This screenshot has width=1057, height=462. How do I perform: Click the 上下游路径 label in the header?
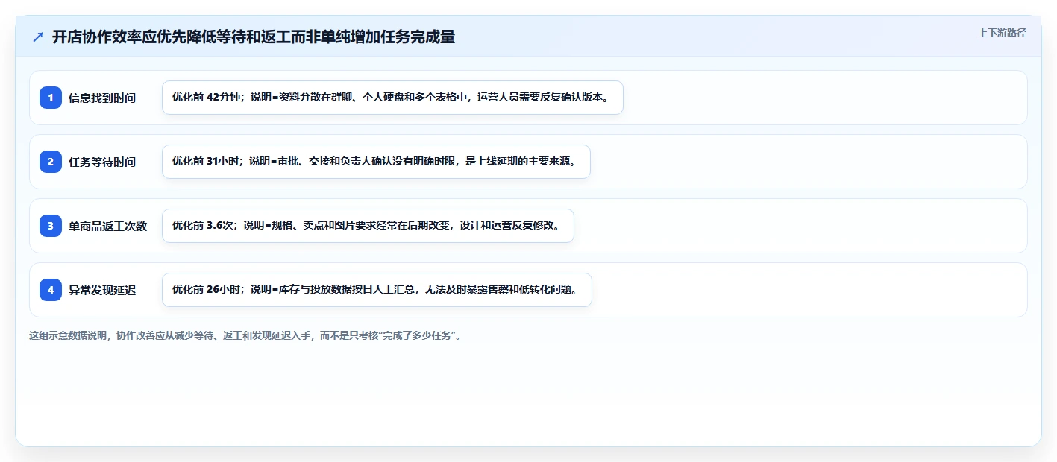click(x=1002, y=33)
